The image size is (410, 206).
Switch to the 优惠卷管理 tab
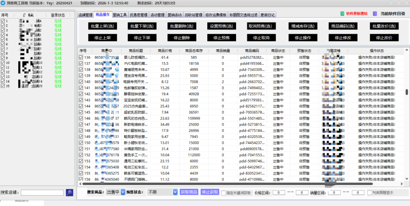click(139, 15)
